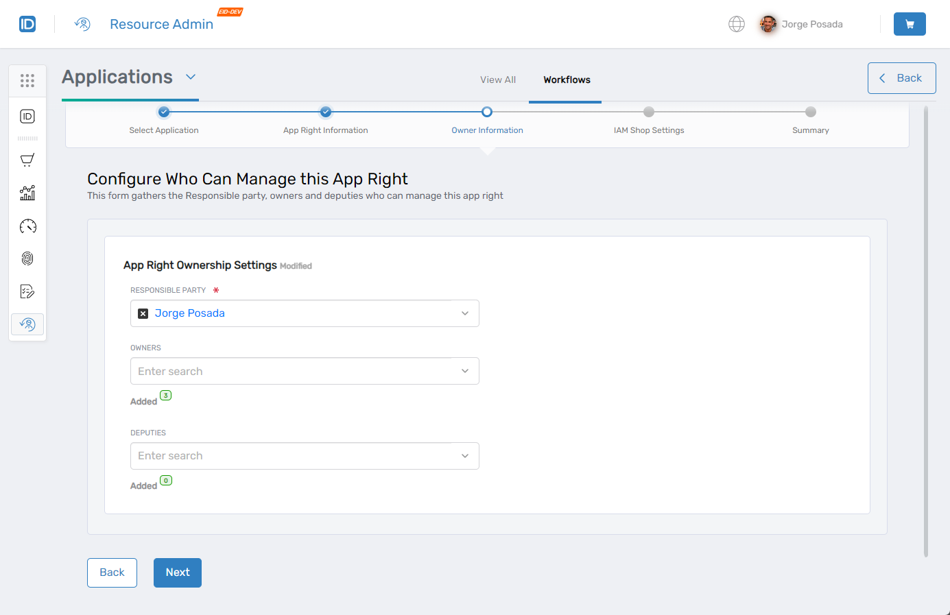Select the ID badge sidebar icon

(27, 116)
